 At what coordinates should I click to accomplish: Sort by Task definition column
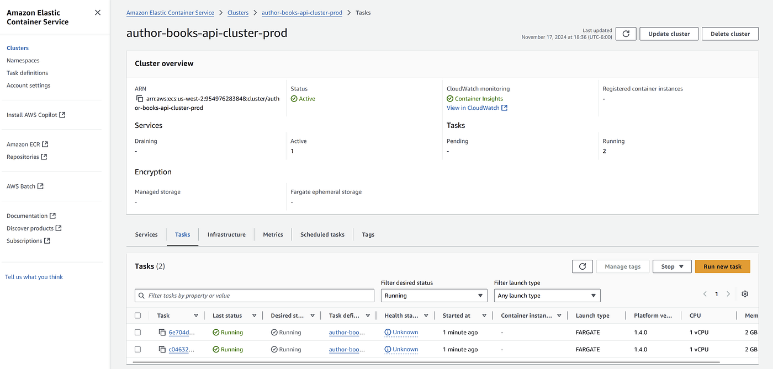(368, 315)
